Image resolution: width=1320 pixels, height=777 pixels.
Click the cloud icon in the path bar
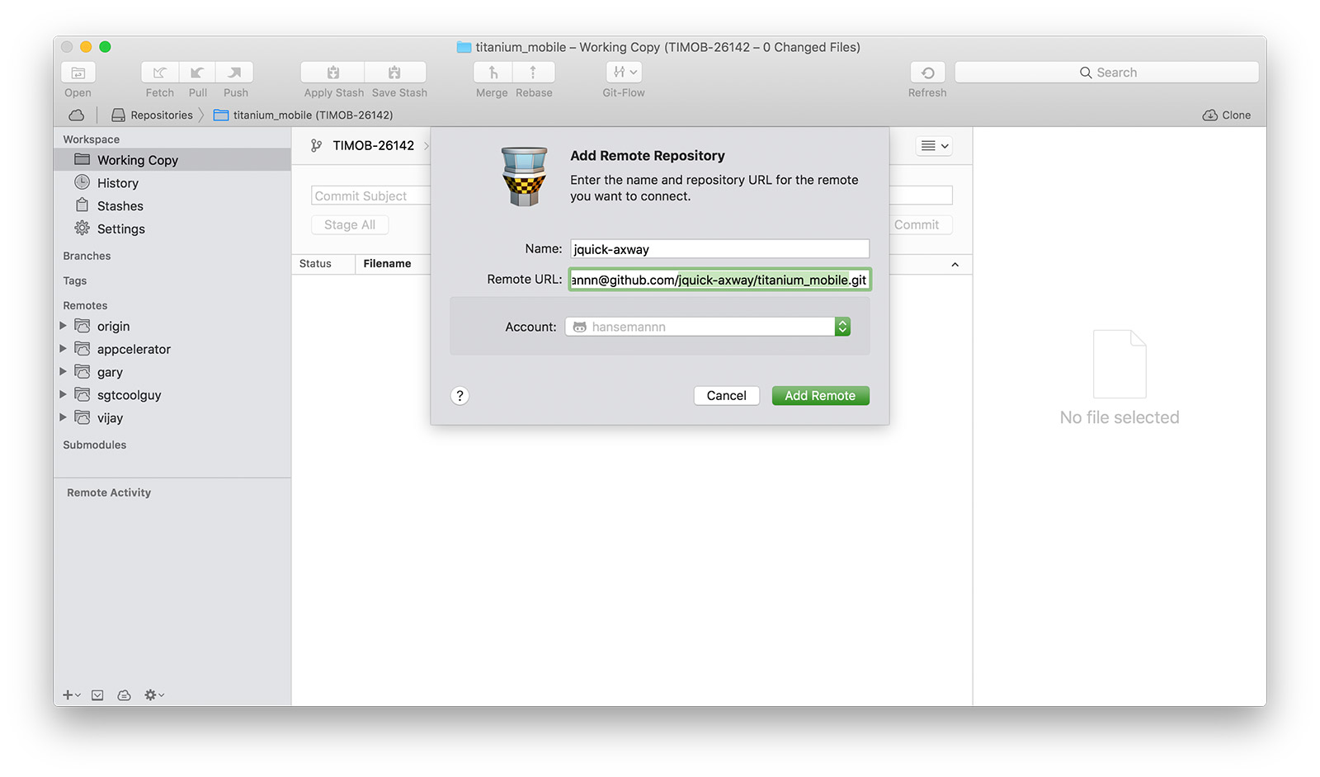coord(76,115)
